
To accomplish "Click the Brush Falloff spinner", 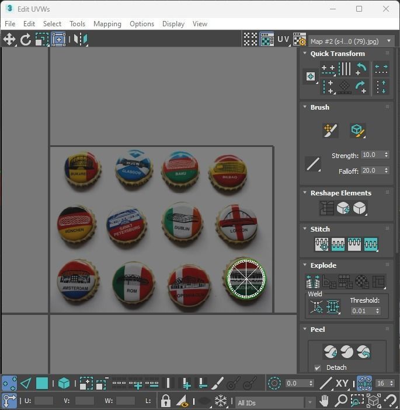I will coord(386,170).
